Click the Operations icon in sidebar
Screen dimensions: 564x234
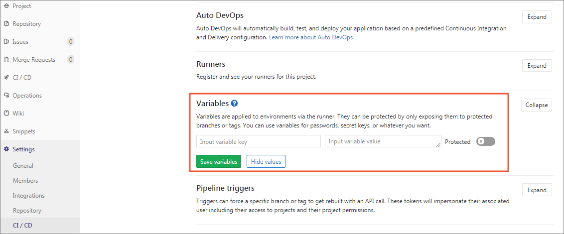click(x=6, y=96)
